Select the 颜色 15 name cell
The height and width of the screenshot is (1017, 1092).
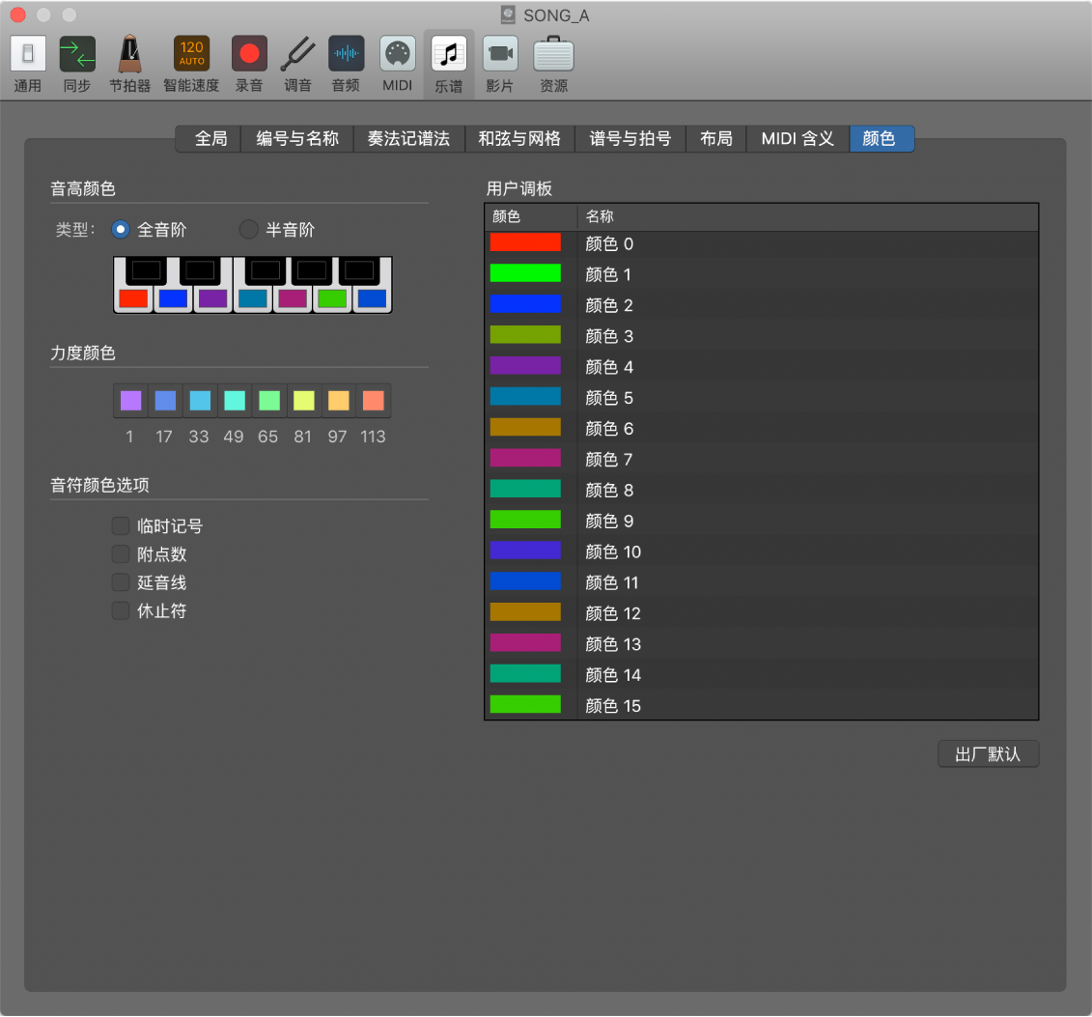pos(808,705)
